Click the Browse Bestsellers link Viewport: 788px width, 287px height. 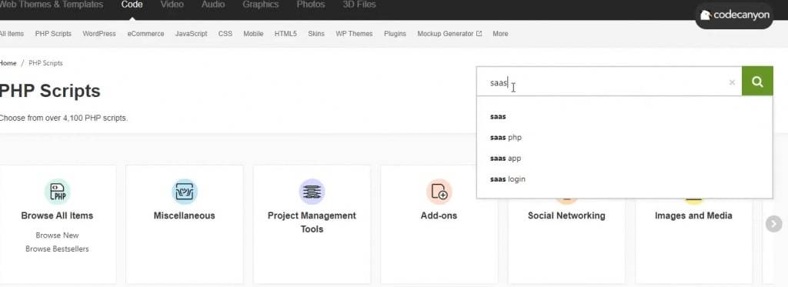coord(57,249)
